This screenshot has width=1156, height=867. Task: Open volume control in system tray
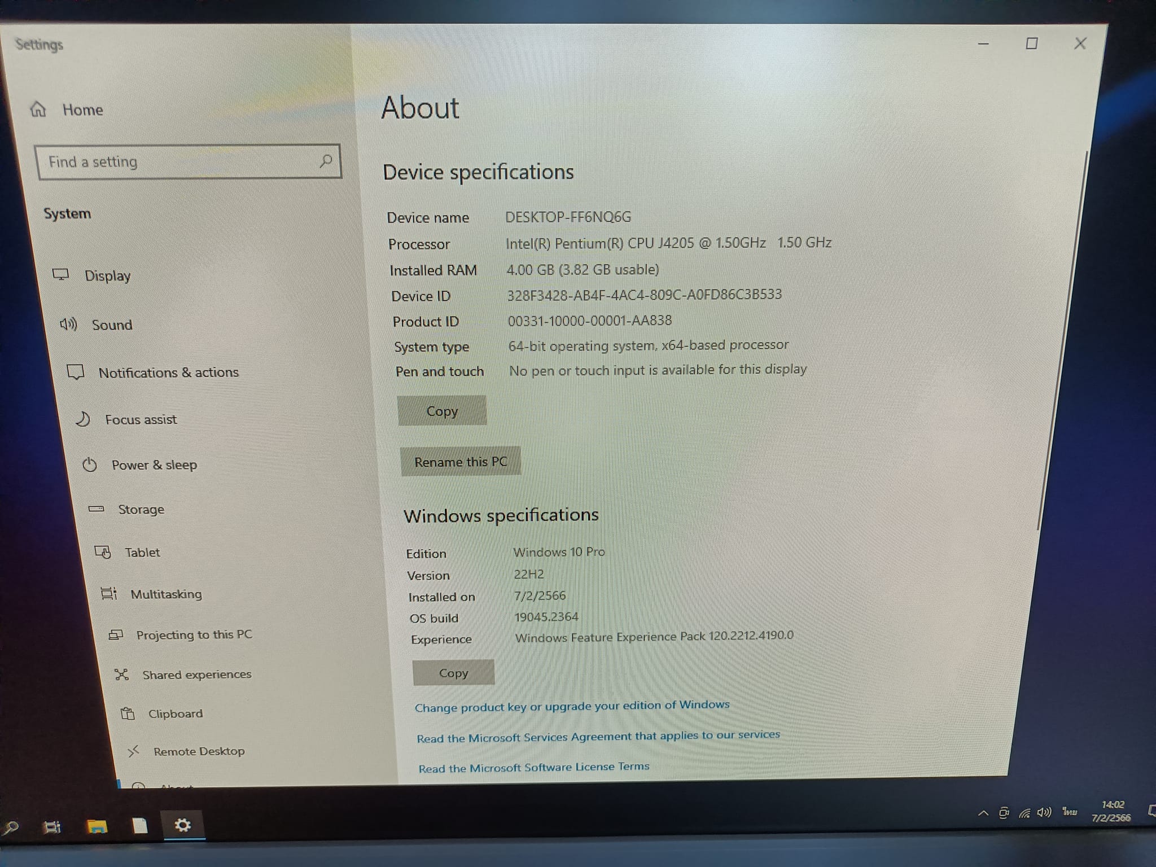tap(1044, 812)
